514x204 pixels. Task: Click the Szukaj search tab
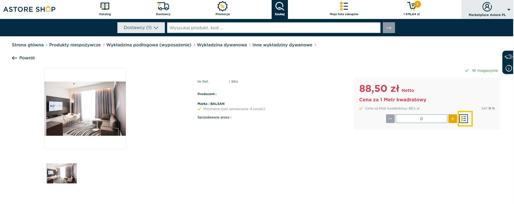[280, 9]
